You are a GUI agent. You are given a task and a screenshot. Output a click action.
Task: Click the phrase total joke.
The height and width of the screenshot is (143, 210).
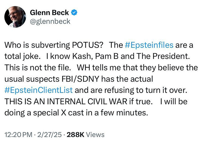21,56
